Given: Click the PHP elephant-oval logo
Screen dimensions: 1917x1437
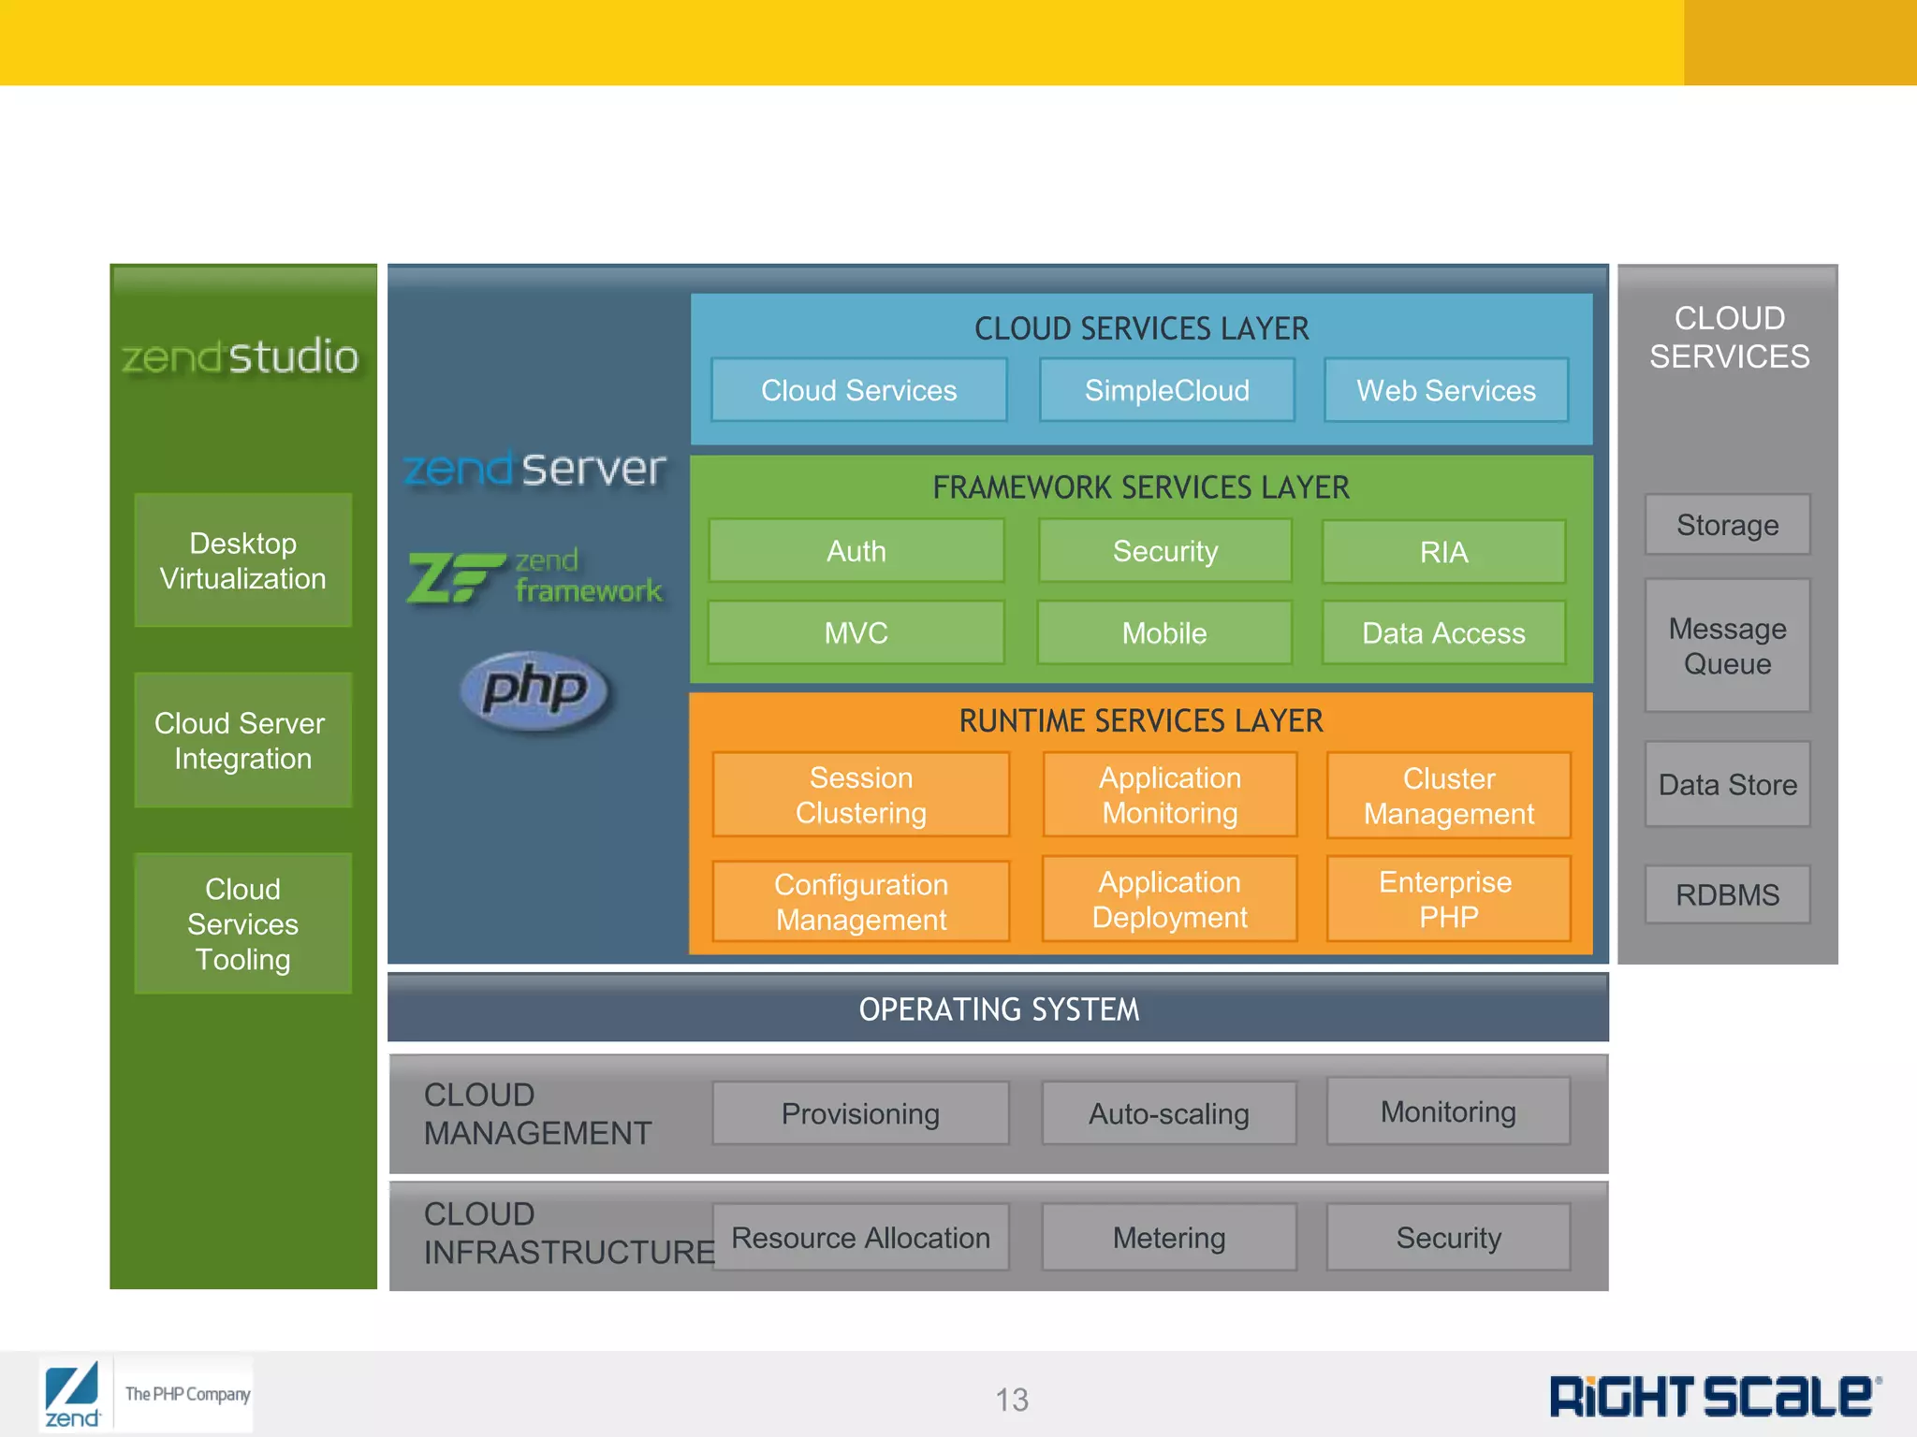Looking at the screenshot, I should [534, 690].
